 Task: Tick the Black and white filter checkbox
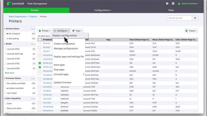pos(5,108)
